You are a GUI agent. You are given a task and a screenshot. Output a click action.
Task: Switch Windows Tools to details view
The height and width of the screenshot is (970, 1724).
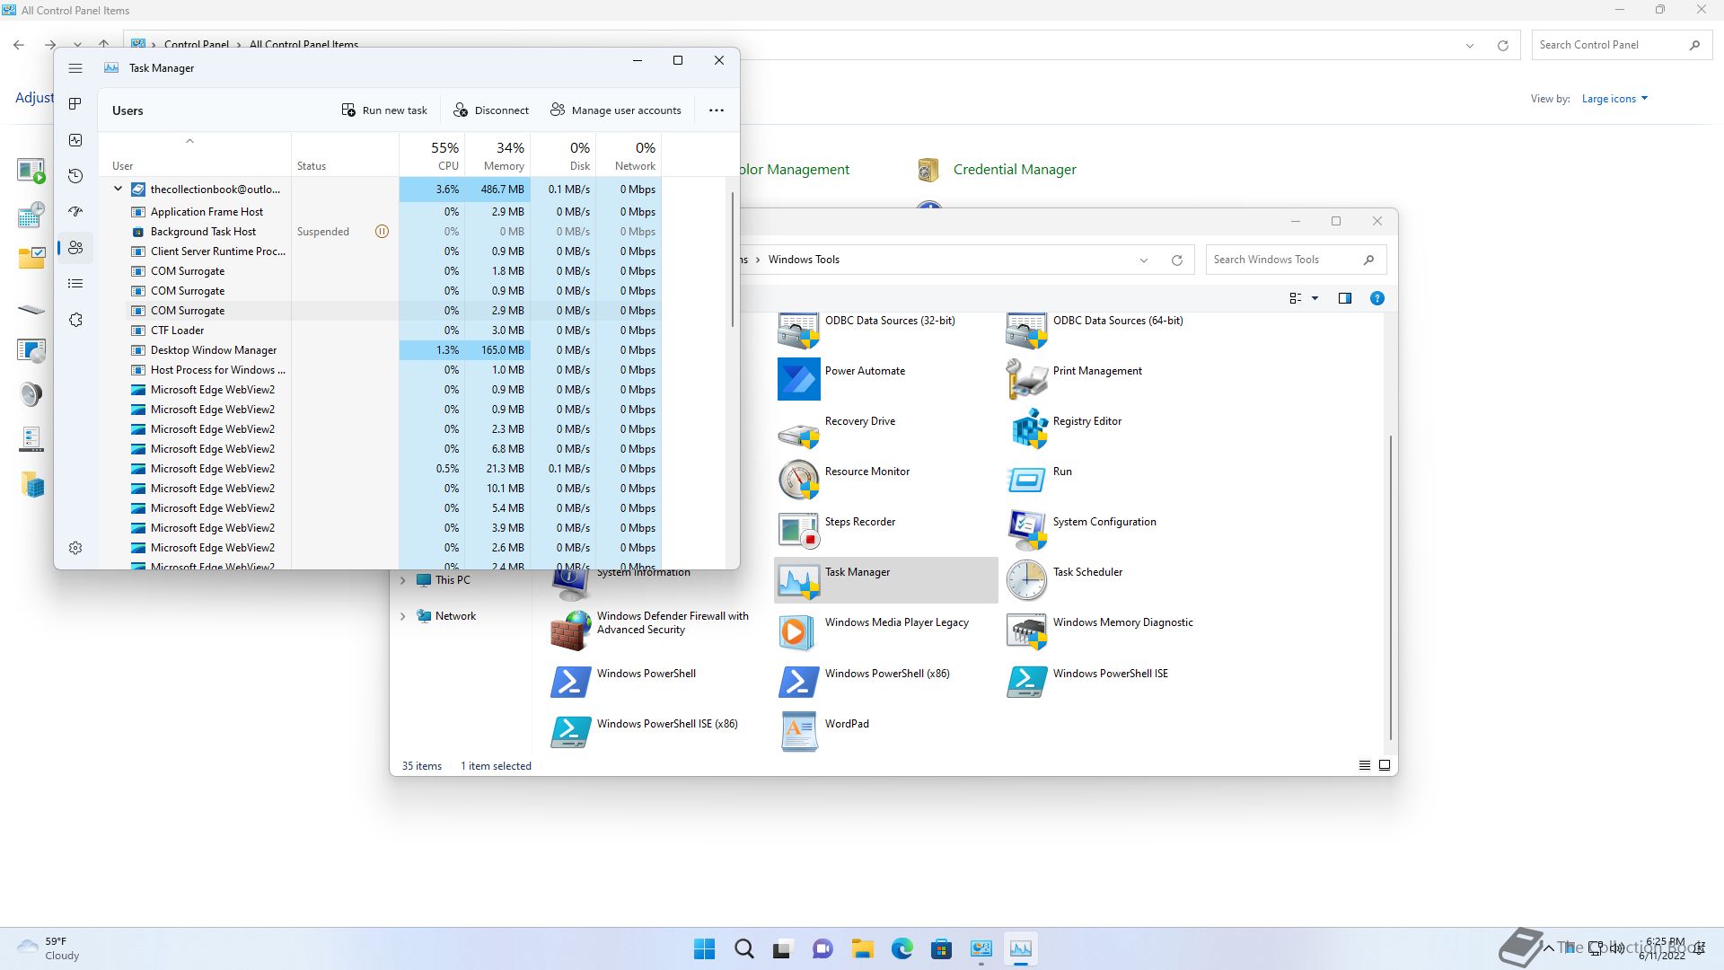point(1365,765)
